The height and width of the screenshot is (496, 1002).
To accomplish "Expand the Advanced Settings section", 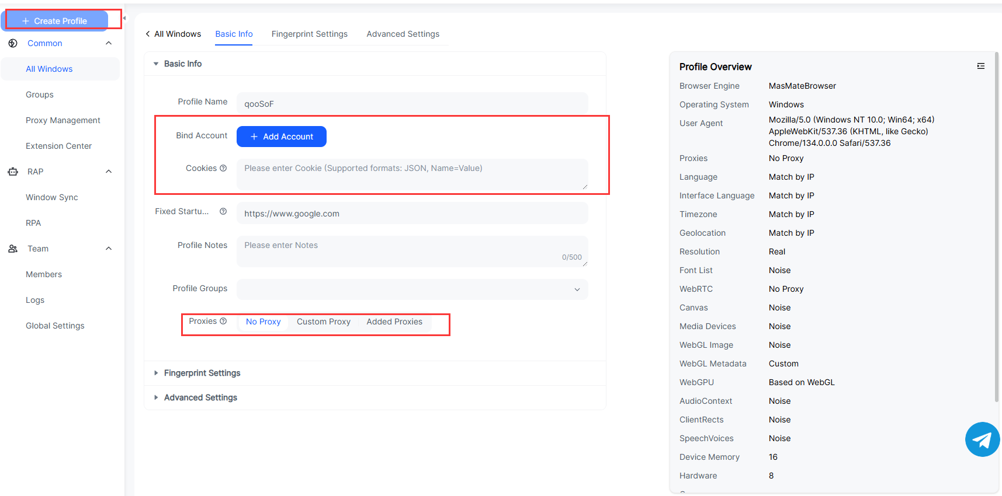I will [x=200, y=397].
